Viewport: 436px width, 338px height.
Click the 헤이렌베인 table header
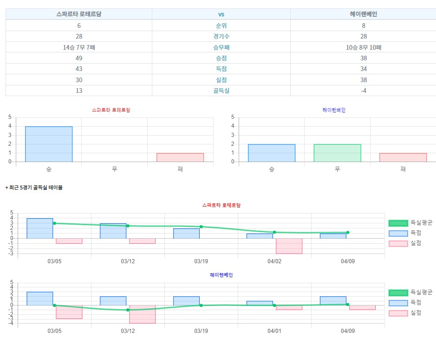pyautogui.click(x=363, y=14)
